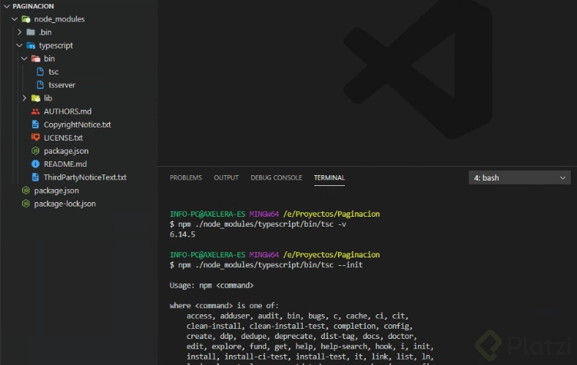Click the tsc file icon

(40, 71)
